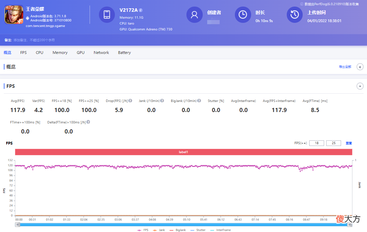Click the blue time range slider bar

(x=183, y=225)
